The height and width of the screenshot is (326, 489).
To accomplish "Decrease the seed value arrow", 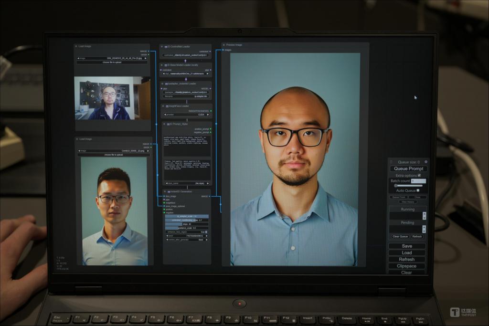I will 167,236.
